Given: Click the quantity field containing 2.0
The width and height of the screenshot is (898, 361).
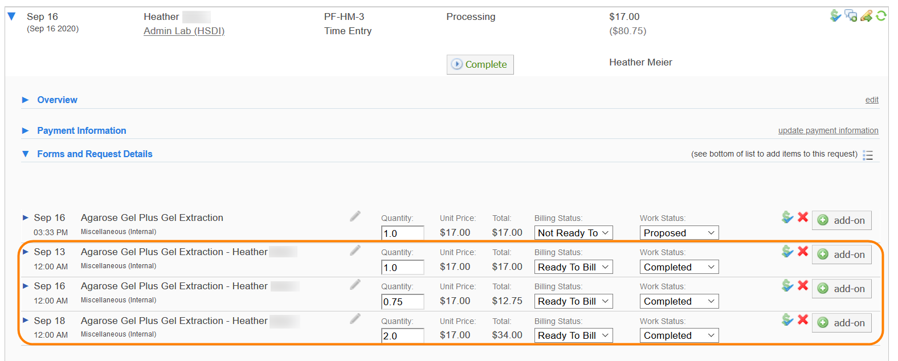Looking at the screenshot, I should 402,336.
